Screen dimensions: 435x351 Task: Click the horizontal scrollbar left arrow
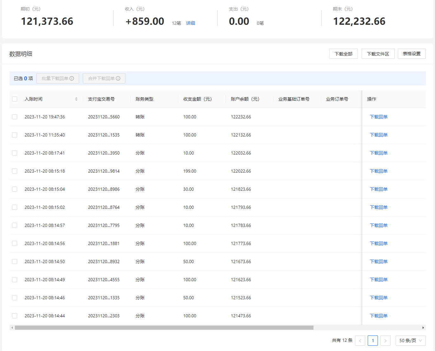click(12, 328)
